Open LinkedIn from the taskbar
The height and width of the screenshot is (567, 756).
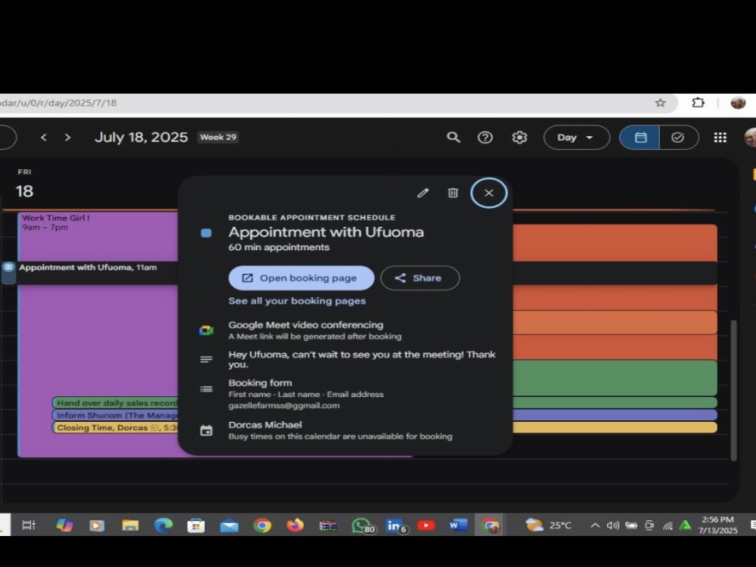pyautogui.click(x=395, y=525)
